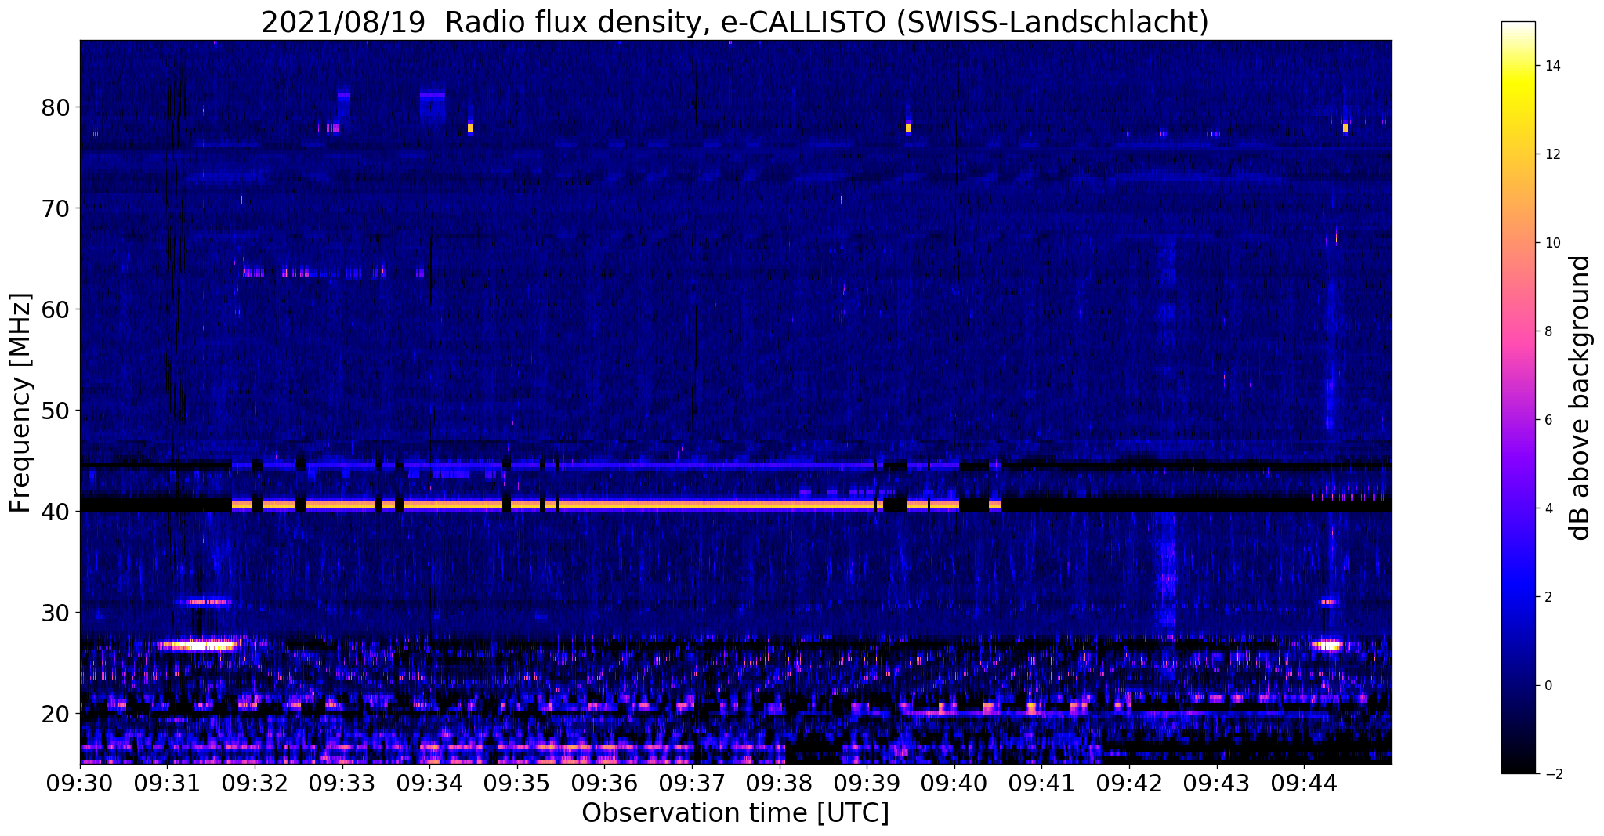The image size is (1604, 836).
Task: Click the 09:34 time tick label
Action: tap(430, 782)
